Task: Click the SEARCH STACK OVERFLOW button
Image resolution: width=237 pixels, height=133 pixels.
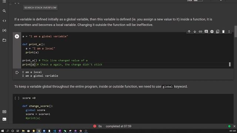Action: pyautogui.click(x=40, y=8)
